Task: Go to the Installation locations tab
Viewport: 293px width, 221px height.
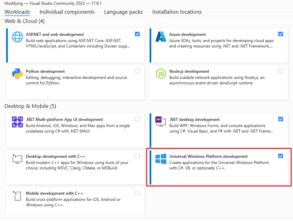Action: pos(177,12)
